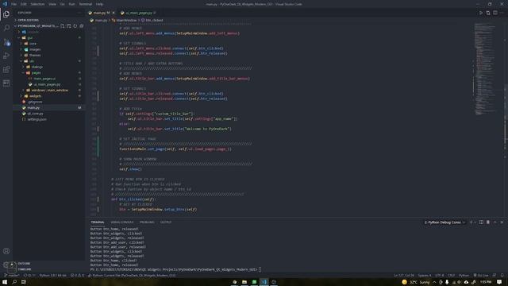Open ui_main_pages.py in the file tree
Viewport: 508px width, 286px height.
[x=48, y=84]
